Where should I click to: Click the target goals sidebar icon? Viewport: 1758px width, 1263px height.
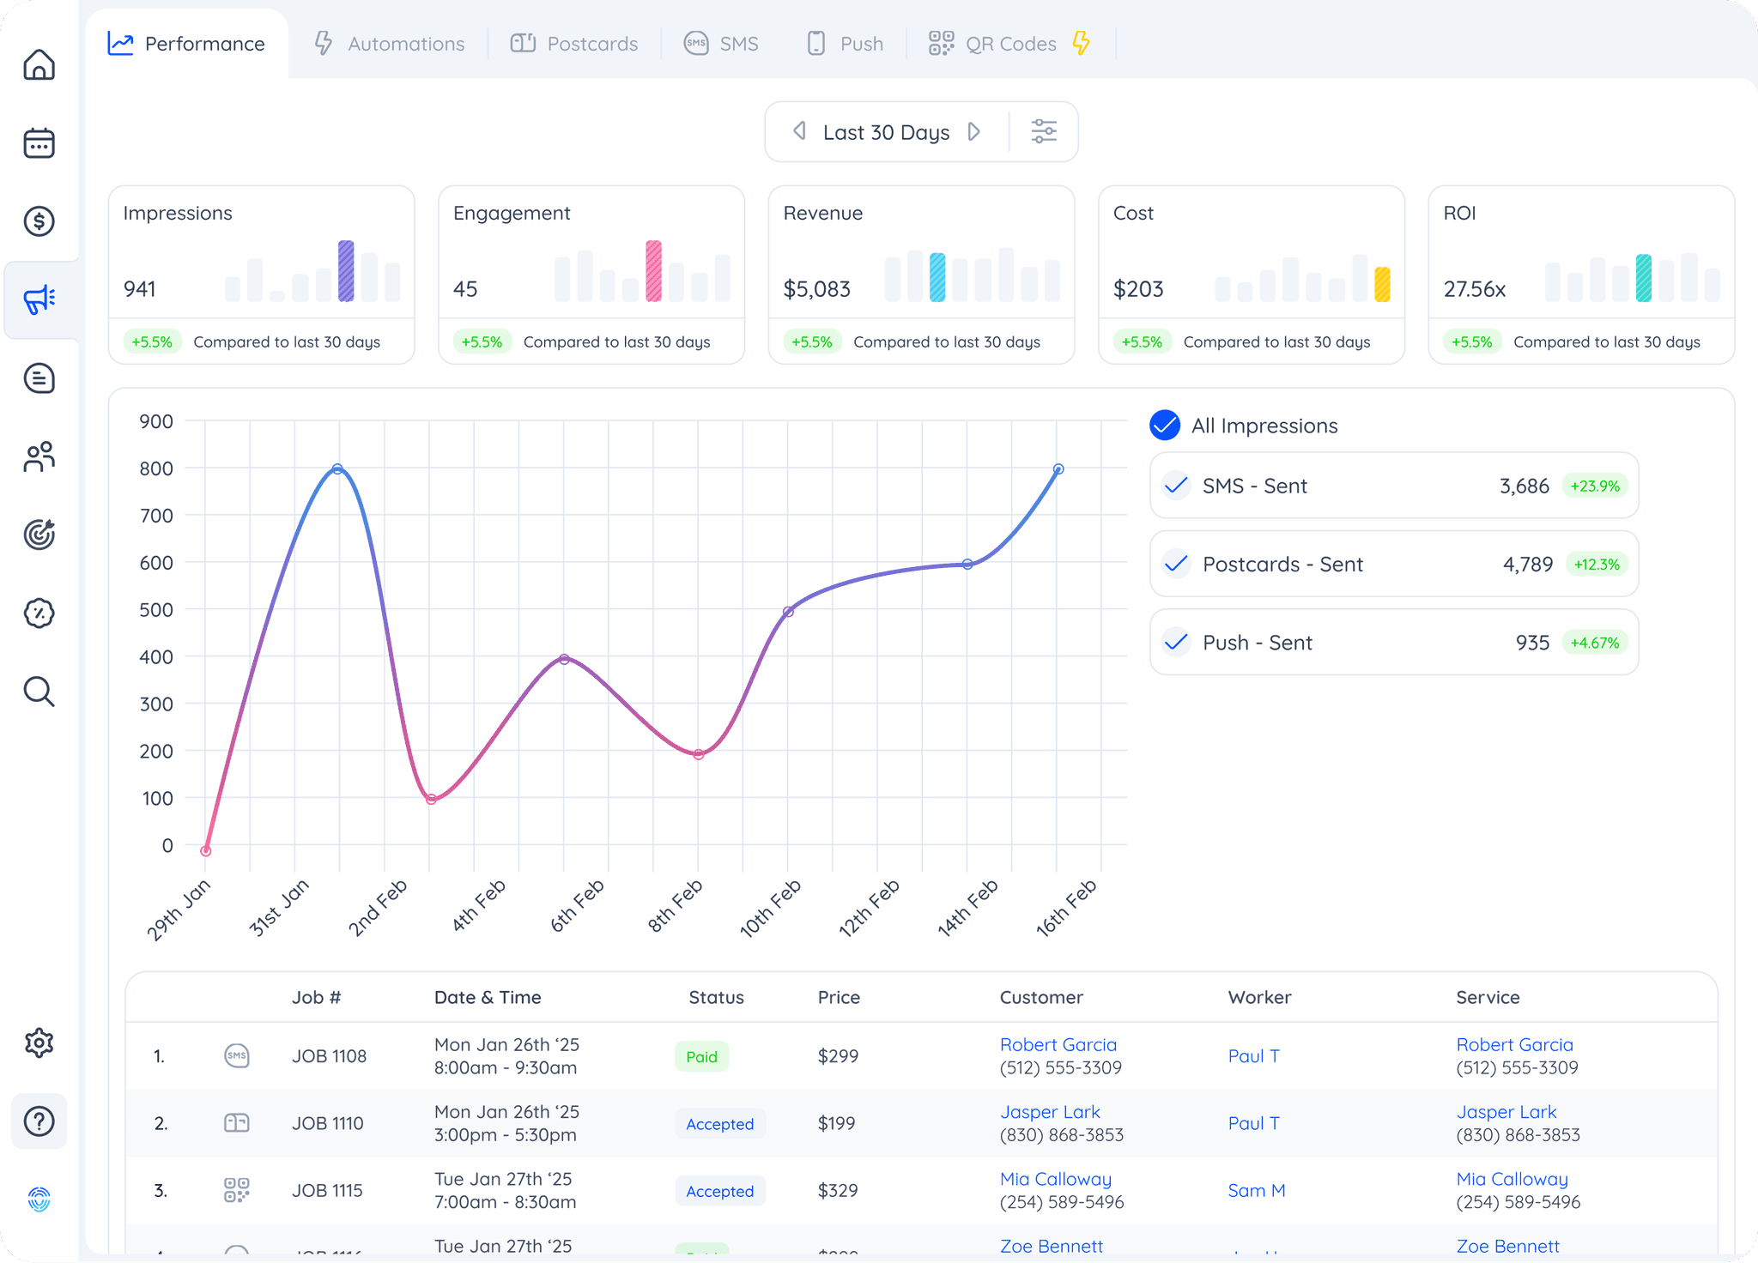point(39,535)
